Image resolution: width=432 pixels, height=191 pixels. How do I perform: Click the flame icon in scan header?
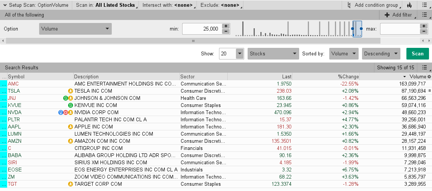pyautogui.click(x=409, y=5)
